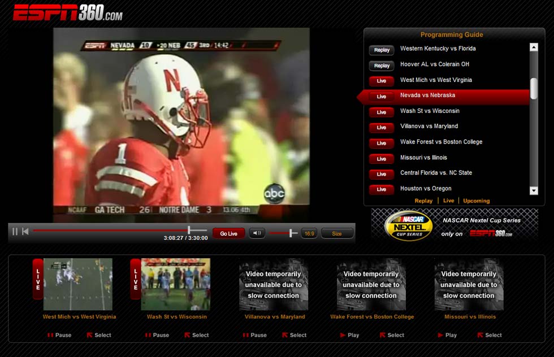Click Live badge for Wash St vs Wisconsin
Viewport: 554px width, 357px height.
(382, 112)
